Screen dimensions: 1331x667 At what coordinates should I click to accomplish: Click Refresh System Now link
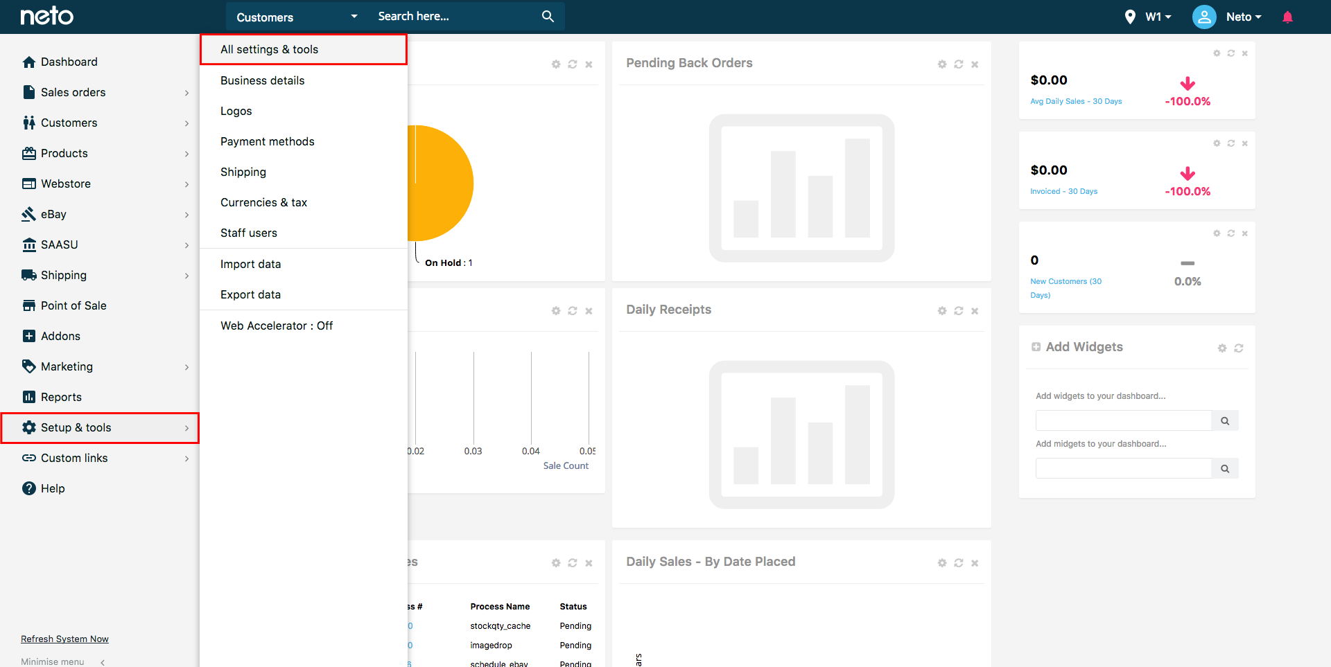point(64,639)
